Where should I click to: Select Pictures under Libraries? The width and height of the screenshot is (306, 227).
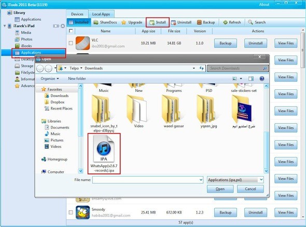pyautogui.click(x=54, y=140)
